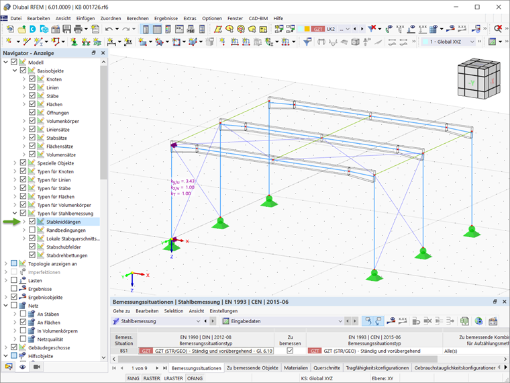Open the Einstellungen table menu
Image resolution: width=510 pixels, height=383 pixels.
(223, 310)
